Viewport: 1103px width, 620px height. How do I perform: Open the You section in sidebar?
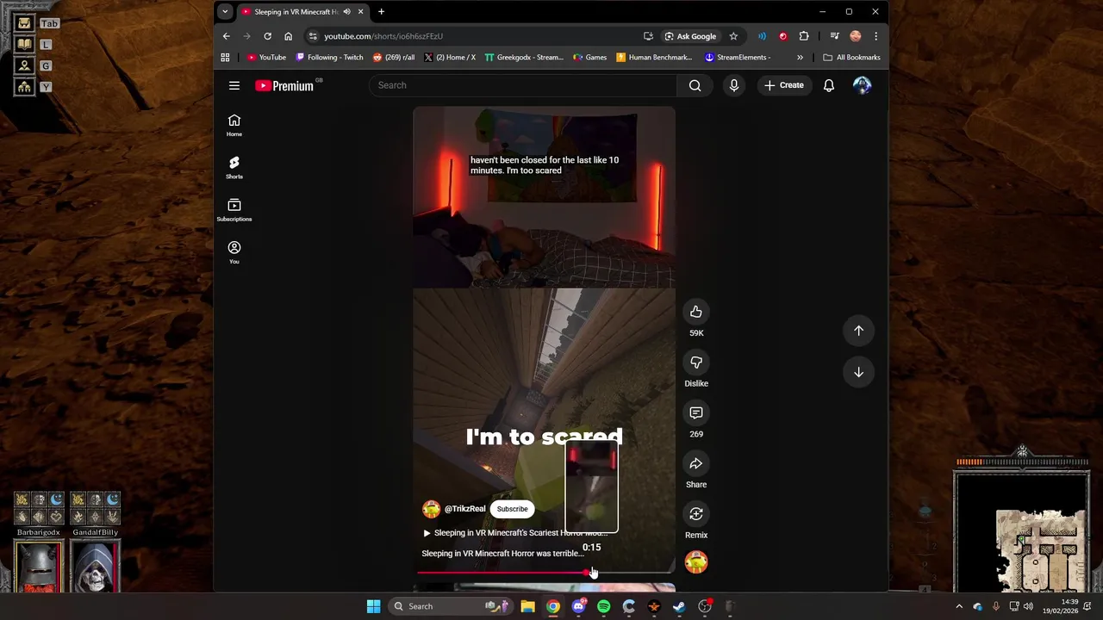(x=234, y=252)
